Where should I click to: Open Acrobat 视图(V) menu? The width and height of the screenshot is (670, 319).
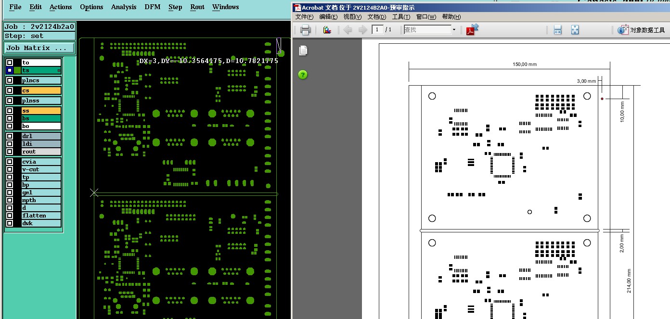352,17
